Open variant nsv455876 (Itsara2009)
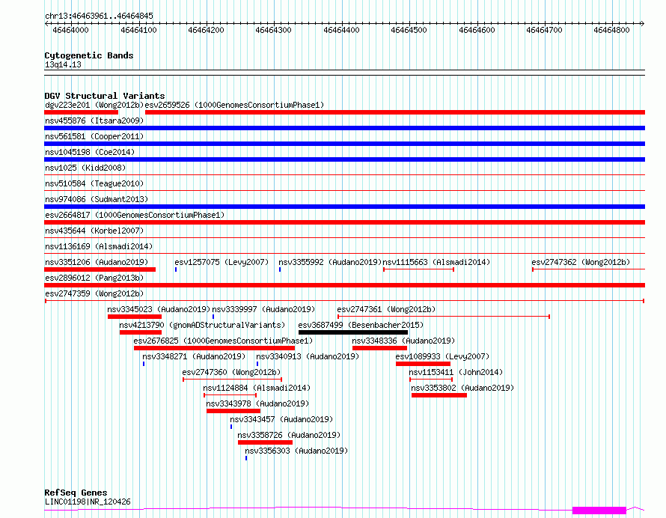This screenshot has width=666, height=518. [94, 121]
